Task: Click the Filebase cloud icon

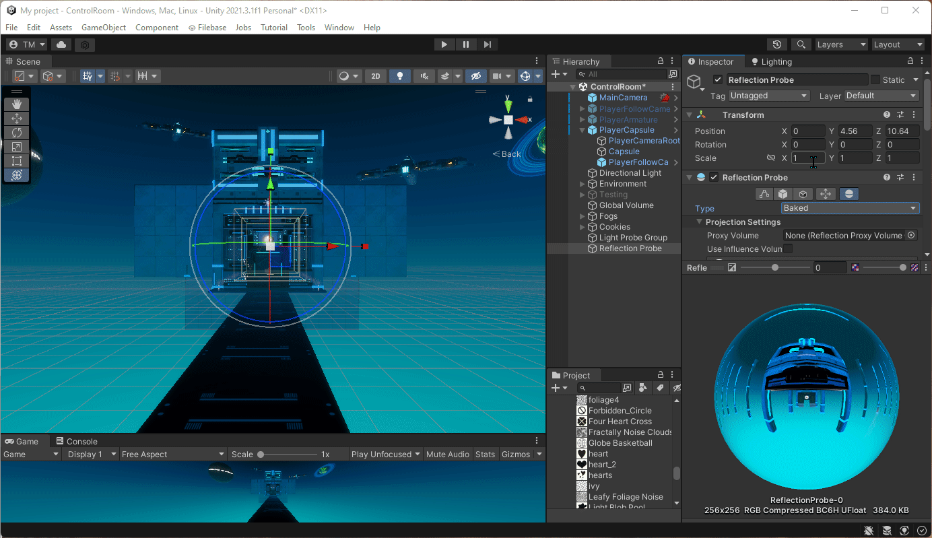Action: pyautogui.click(x=192, y=27)
